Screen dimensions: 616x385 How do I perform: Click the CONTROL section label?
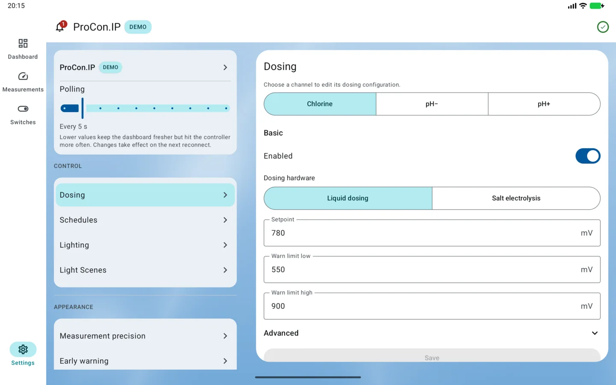click(68, 166)
